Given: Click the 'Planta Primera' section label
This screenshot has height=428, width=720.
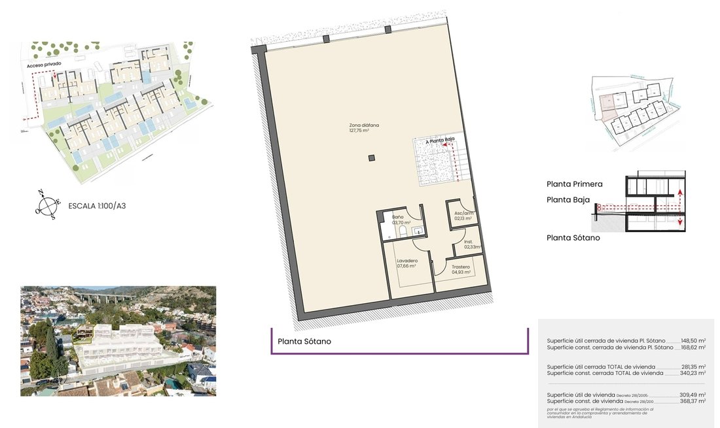Looking at the screenshot, I should 575,184.
